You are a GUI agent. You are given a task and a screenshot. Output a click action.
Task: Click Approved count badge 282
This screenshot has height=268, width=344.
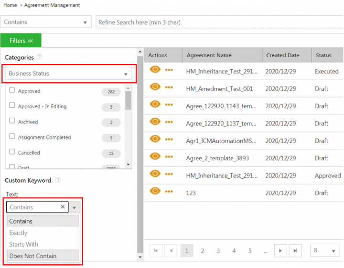point(111,92)
